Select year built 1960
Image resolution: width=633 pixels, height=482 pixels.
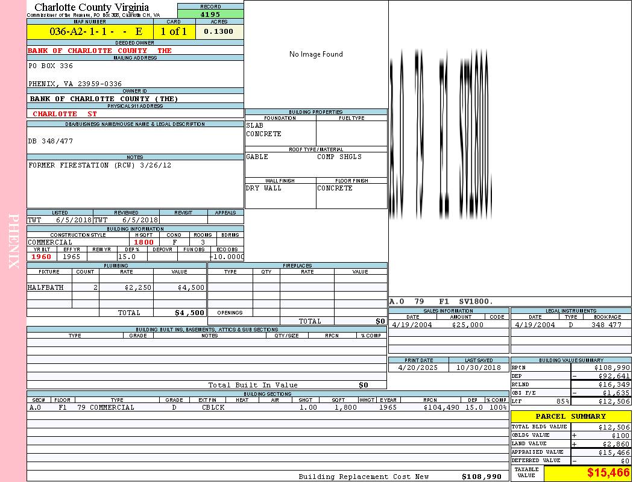(41, 257)
